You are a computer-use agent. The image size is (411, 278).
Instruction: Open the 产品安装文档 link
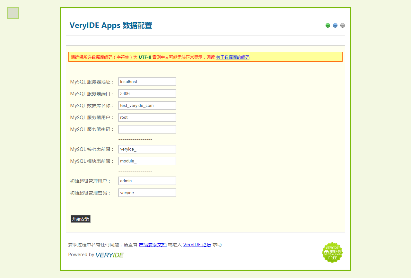pyautogui.click(x=153, y=245)
